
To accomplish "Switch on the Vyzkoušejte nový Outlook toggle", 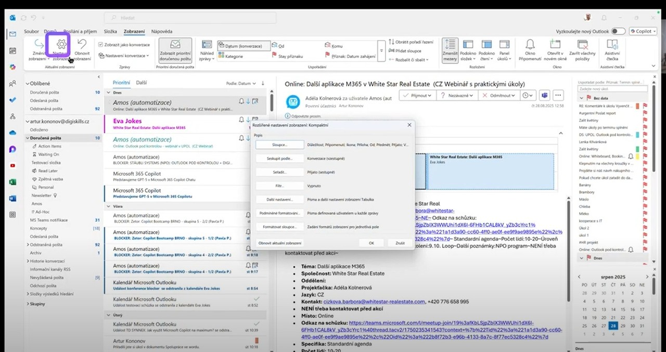I will coord(618,31).
